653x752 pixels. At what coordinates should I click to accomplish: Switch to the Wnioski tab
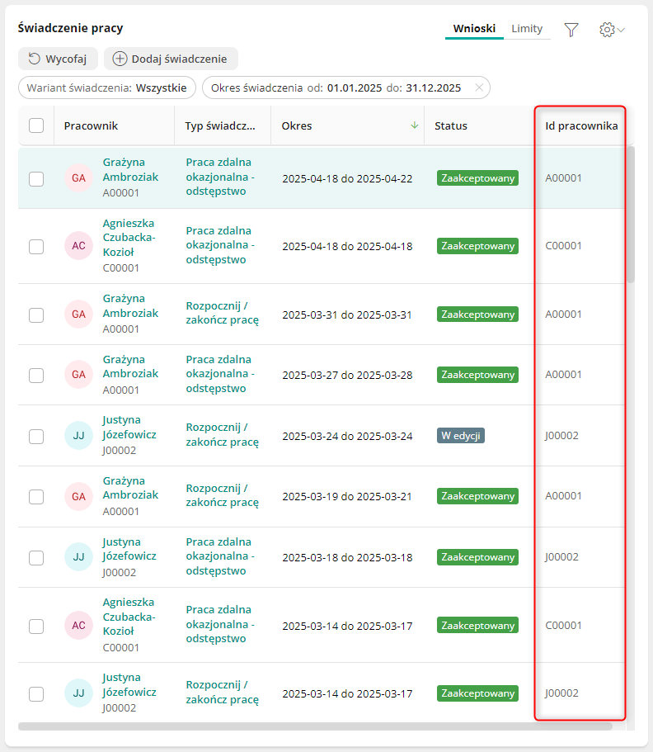pos(474,29)
